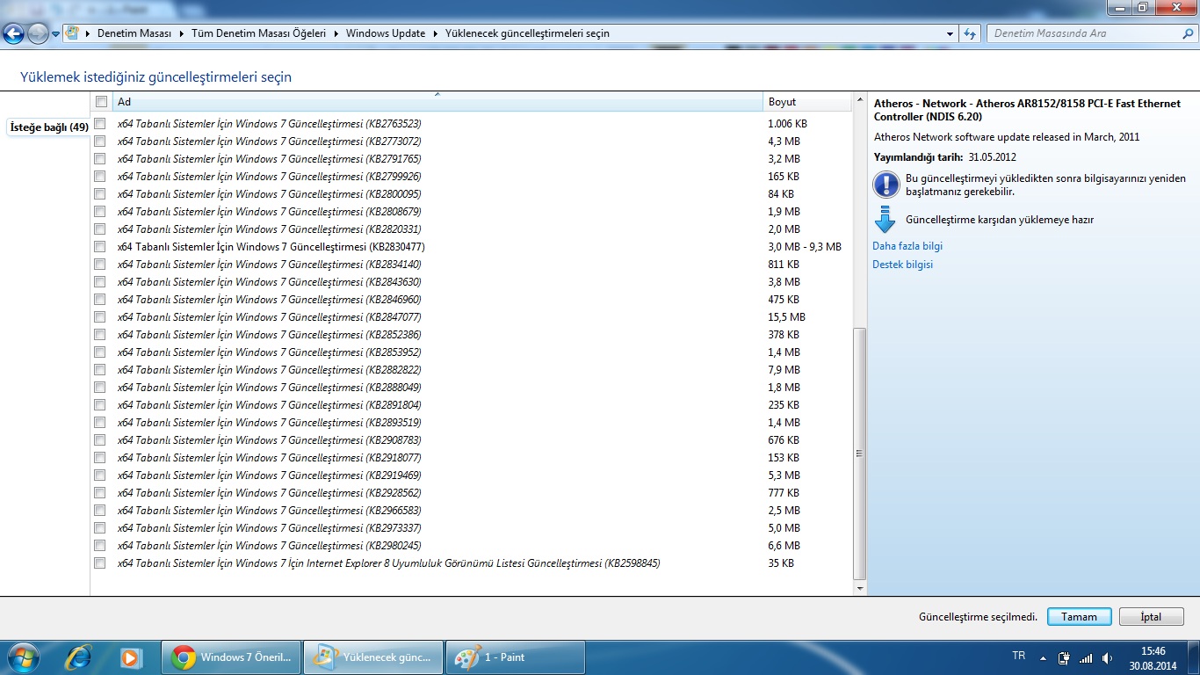Screen dimensions: 1200x675
Task: Select the KB2808679 update row text
Action: click(x=270, y=211)
